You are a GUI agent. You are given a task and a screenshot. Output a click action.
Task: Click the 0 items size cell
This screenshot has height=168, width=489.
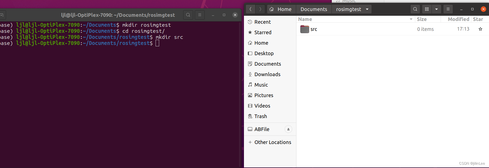pos(425,29)
